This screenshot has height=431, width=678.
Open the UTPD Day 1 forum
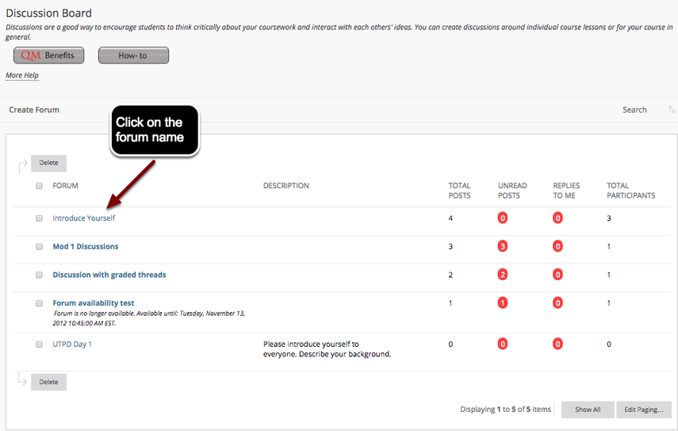tap(72, 344)
